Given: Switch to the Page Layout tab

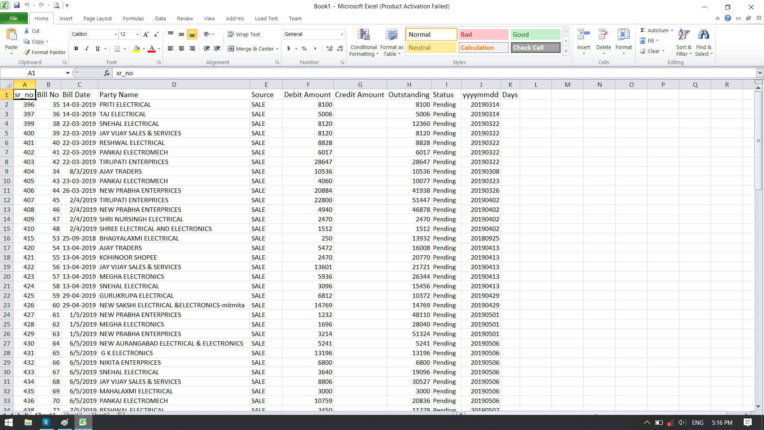Looking at the screenshot, I should tap(97, 18).
